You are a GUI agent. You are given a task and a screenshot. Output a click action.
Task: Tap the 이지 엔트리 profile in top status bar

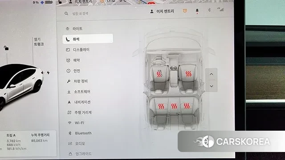81,2
